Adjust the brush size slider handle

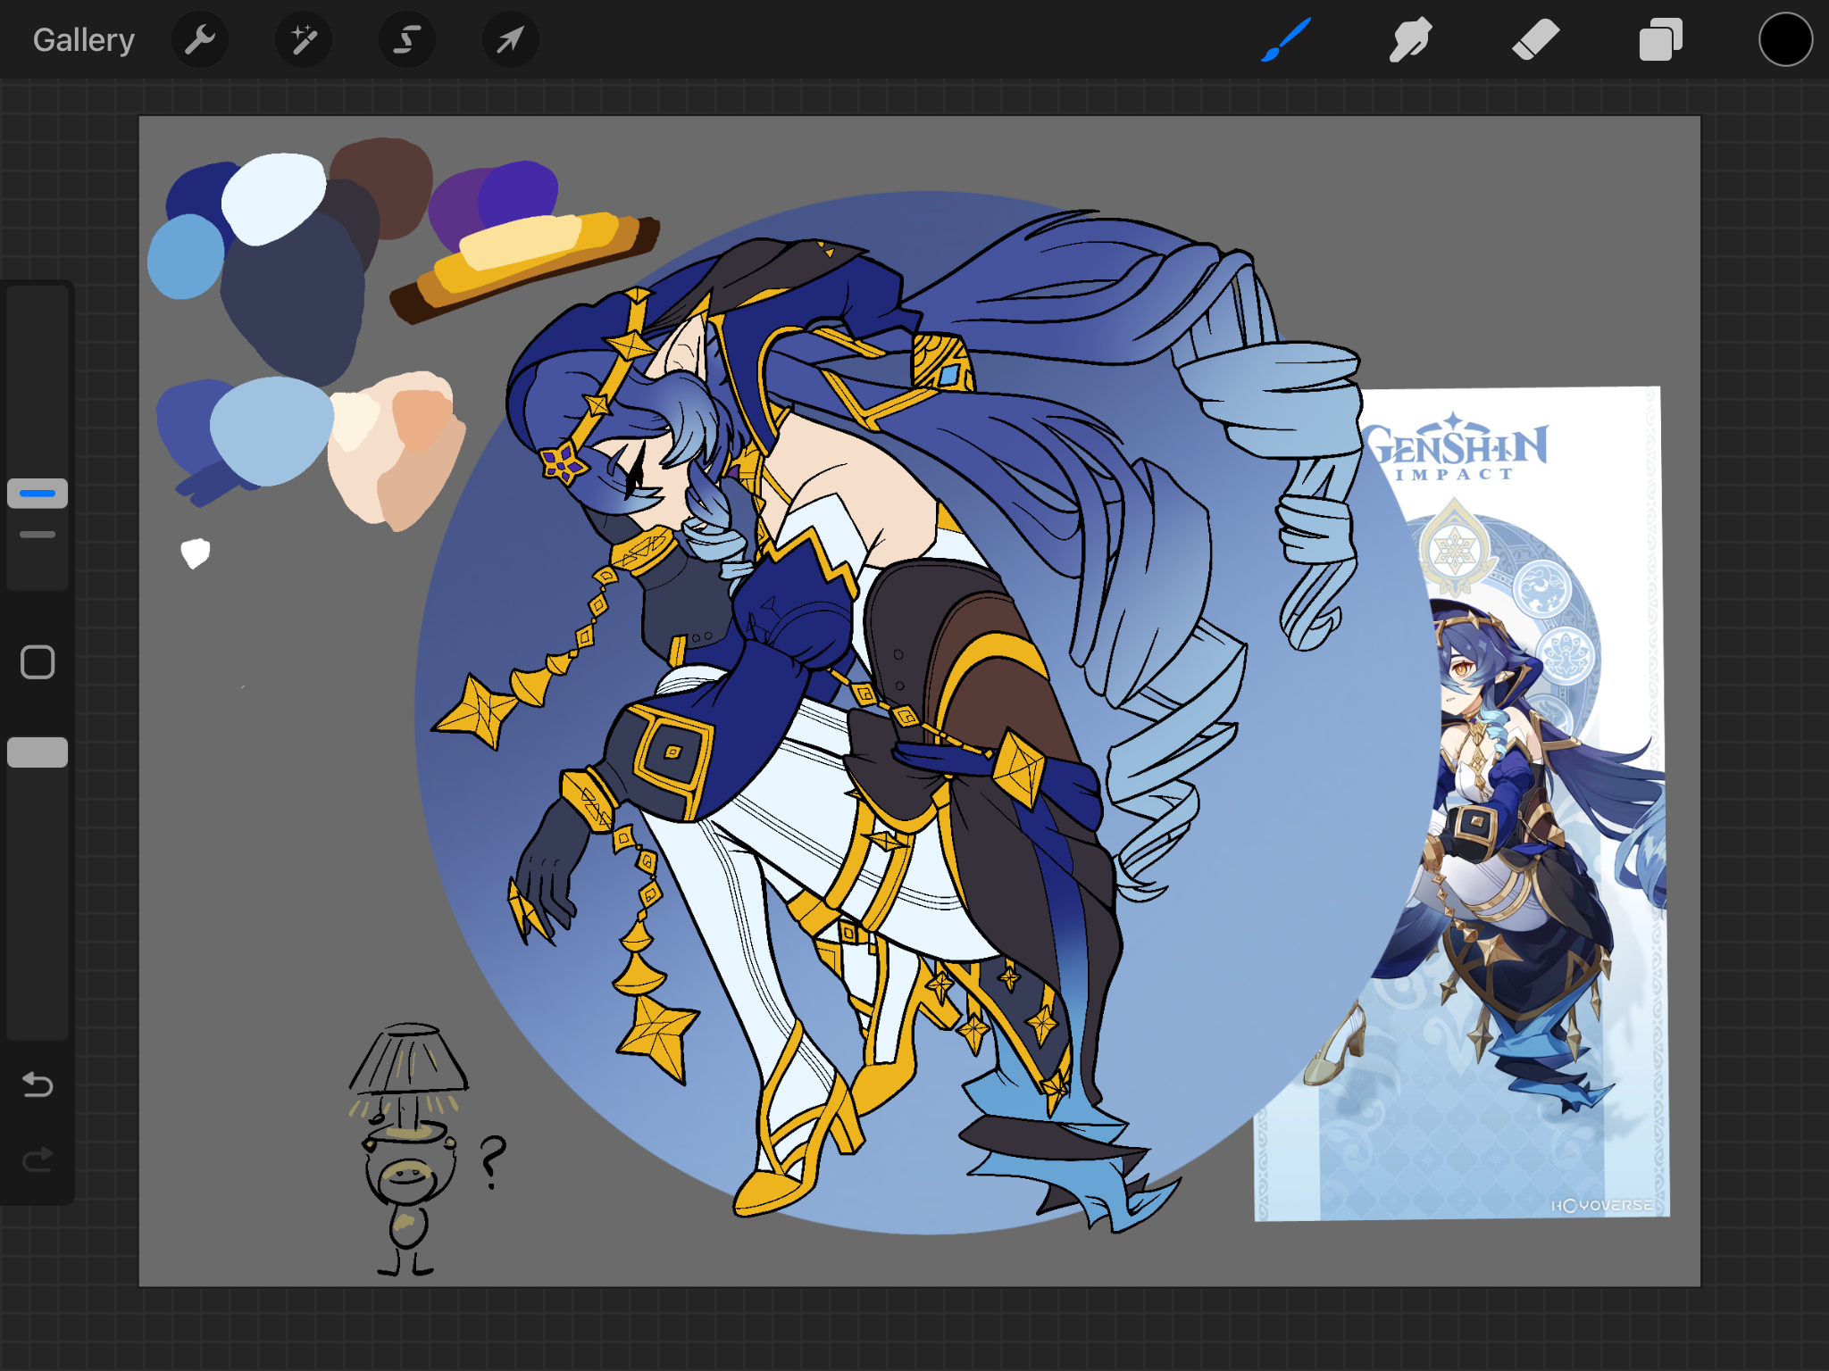point(38,494)
